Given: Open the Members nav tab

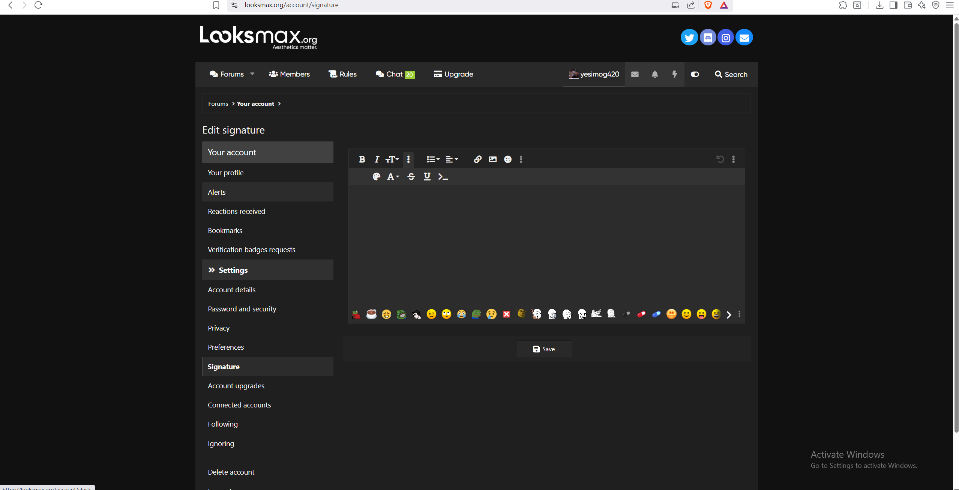Looking at the screenshot, I should coord(289,74).
